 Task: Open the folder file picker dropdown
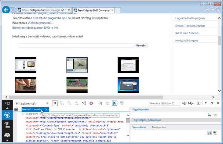click(17, 109)
